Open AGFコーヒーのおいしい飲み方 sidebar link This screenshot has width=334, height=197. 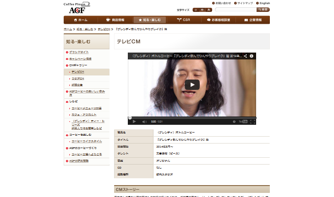[x=87, y=93]
